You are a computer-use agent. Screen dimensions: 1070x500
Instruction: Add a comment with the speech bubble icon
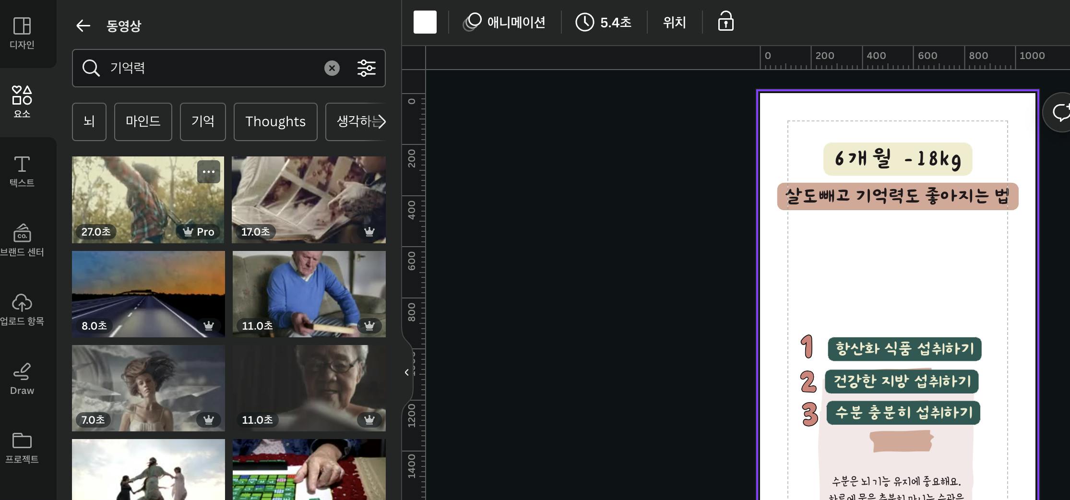(x=1059, y=112)
